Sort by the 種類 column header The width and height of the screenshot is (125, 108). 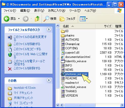[118, 26]
